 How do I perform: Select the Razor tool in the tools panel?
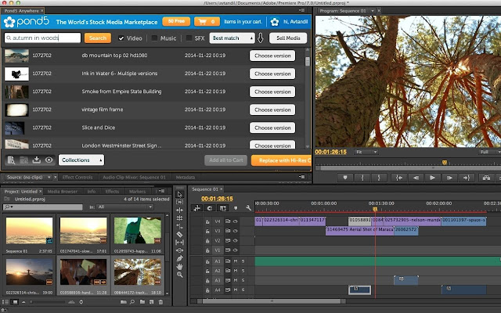[x=179, y=234]
